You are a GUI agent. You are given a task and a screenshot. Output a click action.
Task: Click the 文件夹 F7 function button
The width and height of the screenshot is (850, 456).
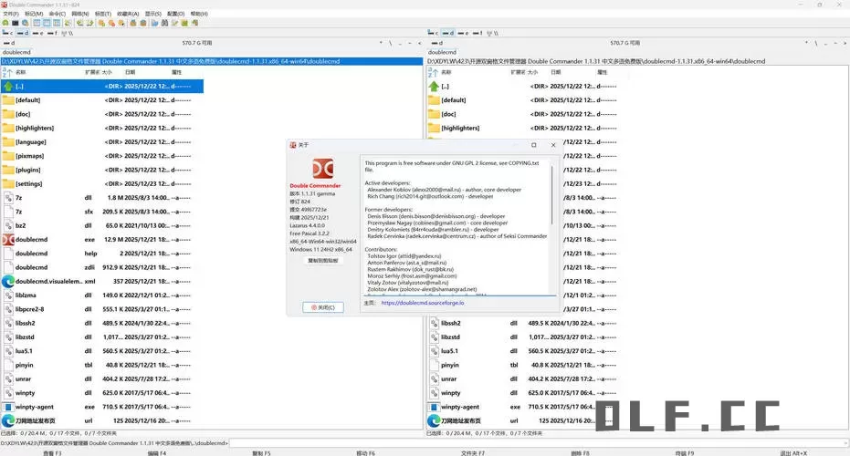(x=473, y=452)
